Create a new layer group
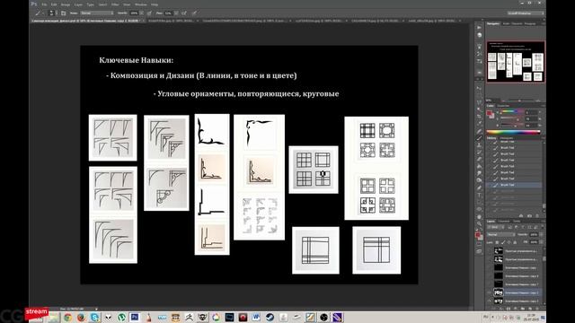575x323 pixels. coord(523,309)
